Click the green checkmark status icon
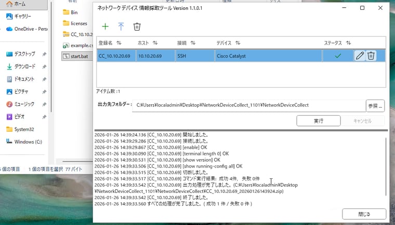Image resolution: width=395 pixels, height=225 pixels. click(x=338, y=56)
